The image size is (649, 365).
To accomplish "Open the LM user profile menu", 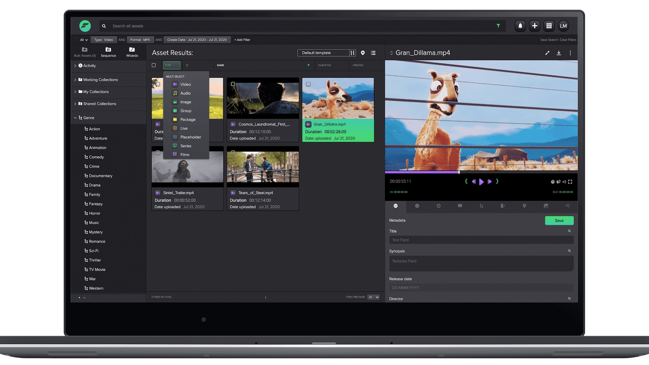I will point(563,26).
